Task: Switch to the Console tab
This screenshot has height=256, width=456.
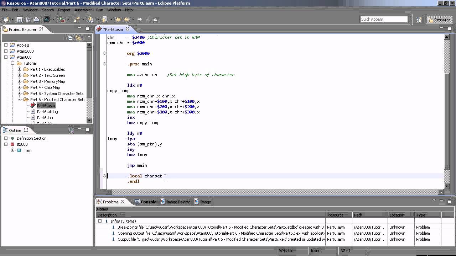Action: [x=148, y=202]
